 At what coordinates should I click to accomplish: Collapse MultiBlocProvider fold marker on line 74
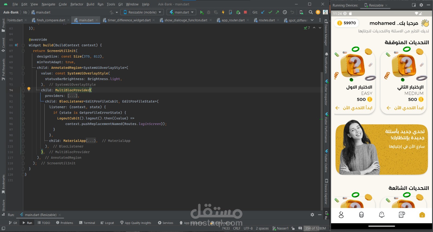coord(23,90)
